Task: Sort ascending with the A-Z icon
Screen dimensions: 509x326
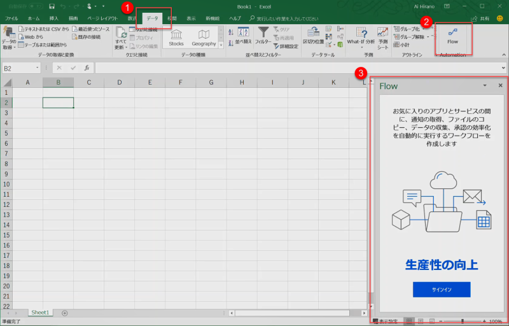Action: [231, 32]
